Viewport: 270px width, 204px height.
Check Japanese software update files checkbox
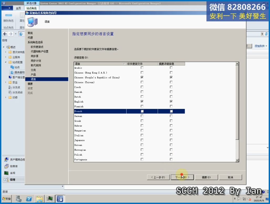[x=142, y=140]
